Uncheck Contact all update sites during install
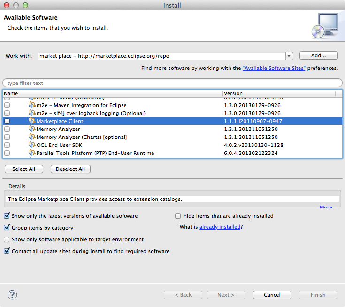Viewport: 345px width, 307px height. pyautogui.click(x=7, y=251)
